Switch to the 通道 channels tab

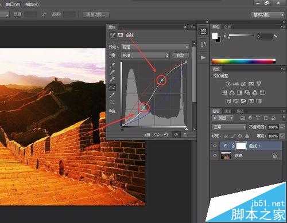(228, 111)
